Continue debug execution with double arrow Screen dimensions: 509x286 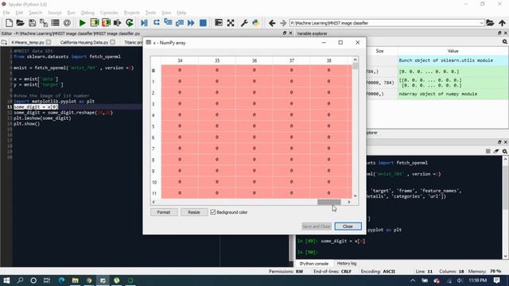[191, 23]
